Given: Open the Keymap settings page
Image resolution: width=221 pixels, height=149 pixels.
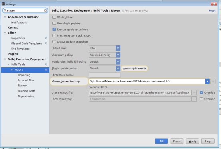Looking at the screenshot, I should tap(13, 27).
